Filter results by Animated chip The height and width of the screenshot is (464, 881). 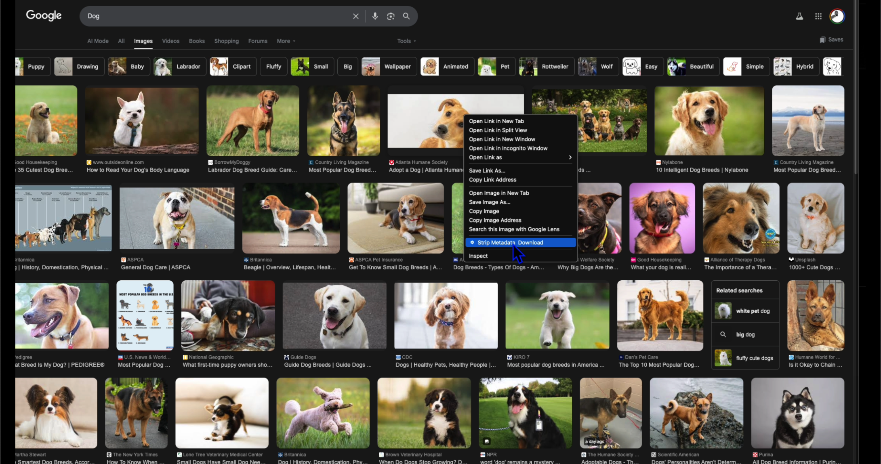click(x=447, y=67)
